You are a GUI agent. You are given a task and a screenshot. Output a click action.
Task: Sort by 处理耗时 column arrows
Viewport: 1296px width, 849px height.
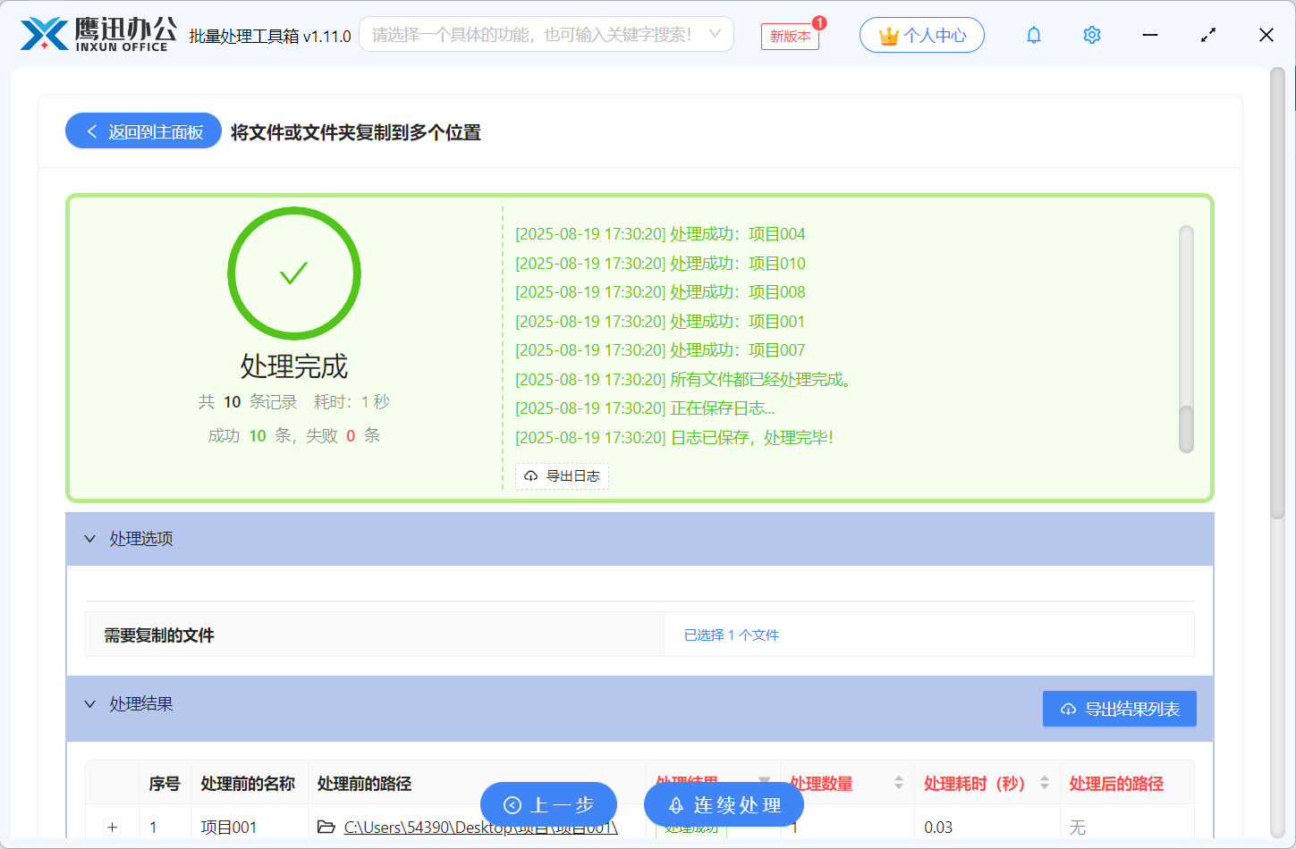(1044, 783)
